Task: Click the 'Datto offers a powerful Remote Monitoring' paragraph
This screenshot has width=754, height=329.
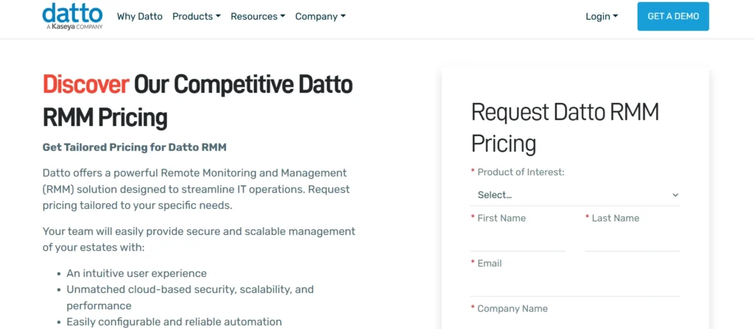Action: point(196,189)
